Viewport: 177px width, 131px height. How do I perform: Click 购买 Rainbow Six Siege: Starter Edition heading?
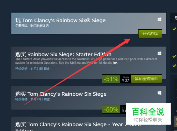click(x=63, y=54)
